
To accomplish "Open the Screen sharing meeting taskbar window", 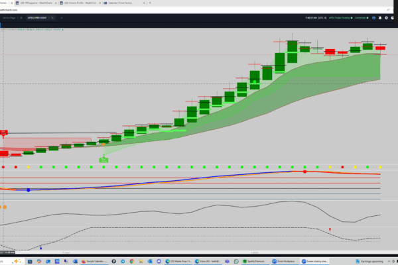I will tap(314, 261).
